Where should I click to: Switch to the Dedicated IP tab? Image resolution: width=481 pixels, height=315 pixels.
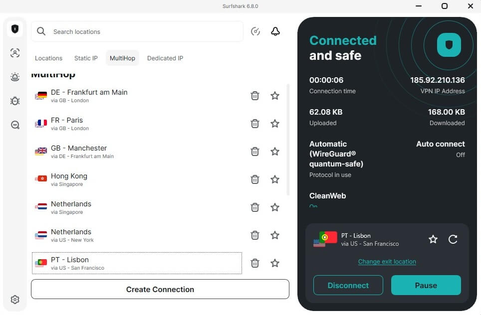coord(165,58)
